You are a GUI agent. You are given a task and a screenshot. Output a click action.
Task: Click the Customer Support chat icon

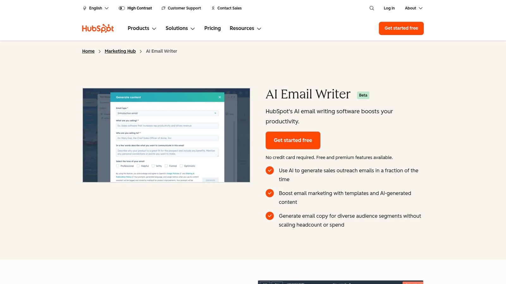coord(164,8)
